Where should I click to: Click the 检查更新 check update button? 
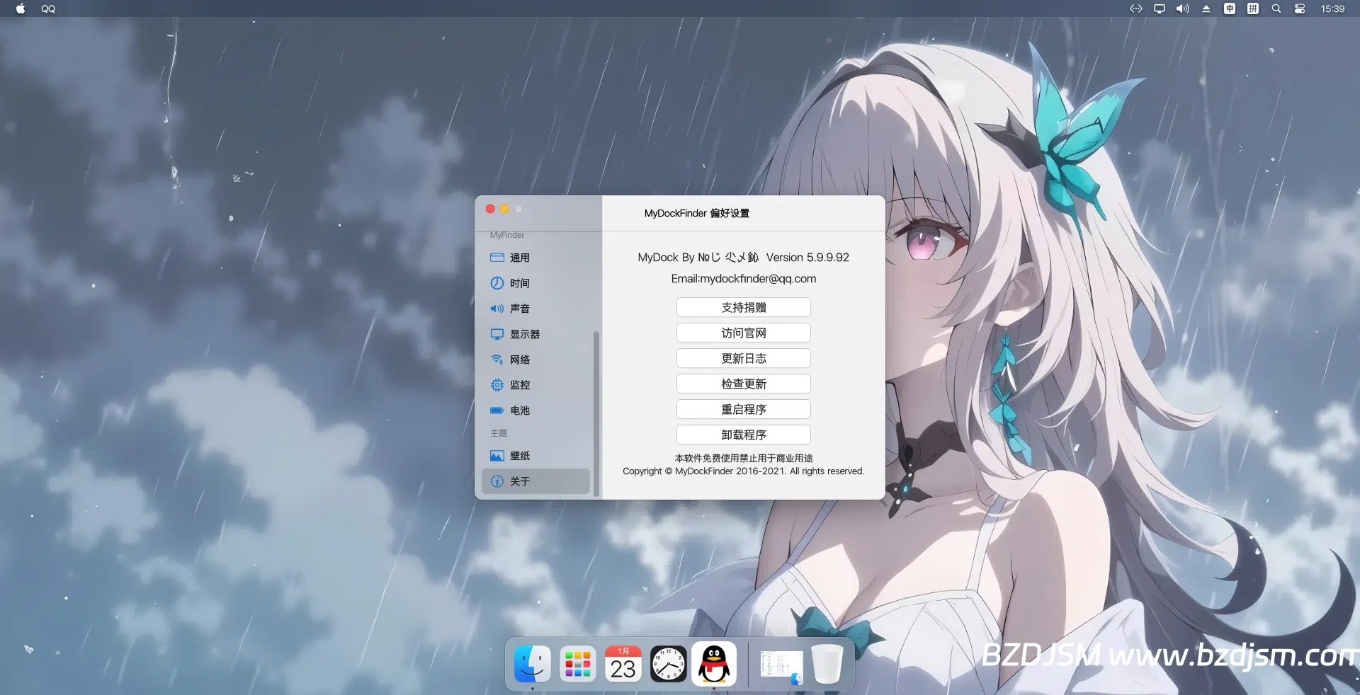click(x=743, y=384)
